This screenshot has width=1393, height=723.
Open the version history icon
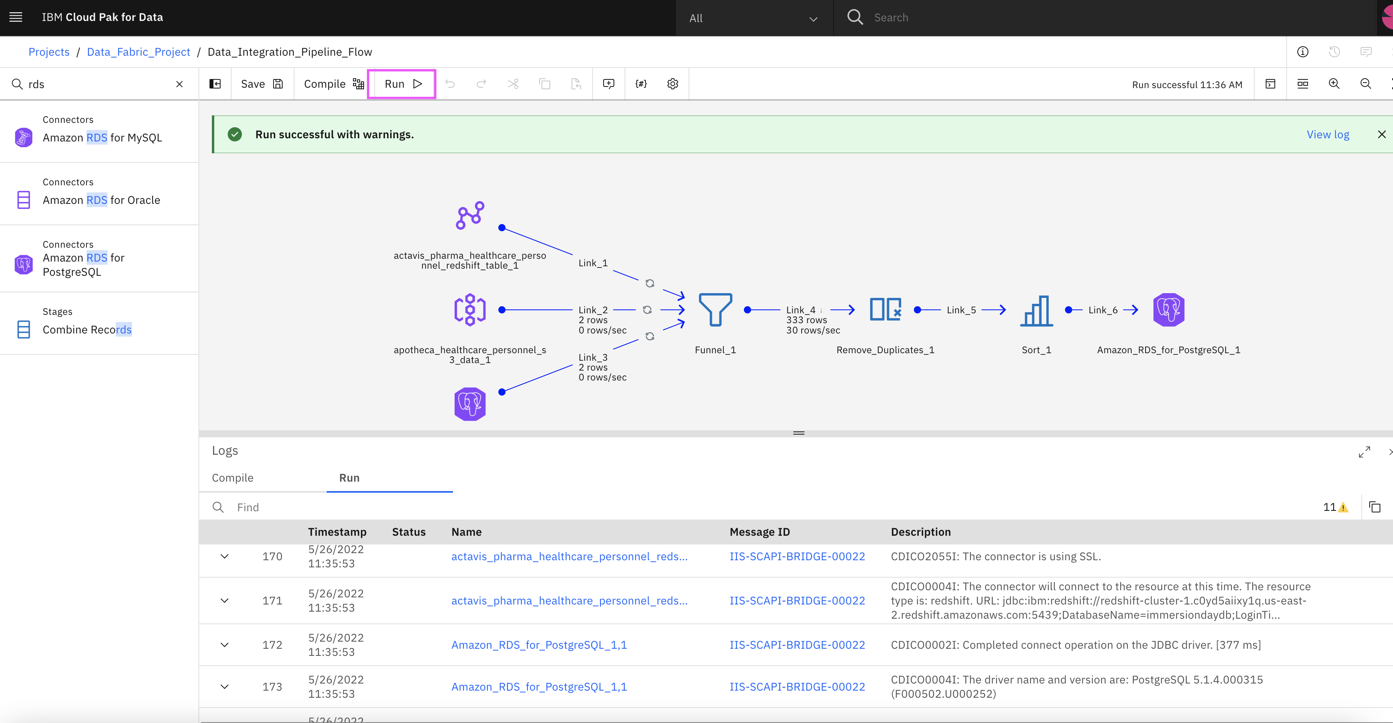[x=1334, y=52]
